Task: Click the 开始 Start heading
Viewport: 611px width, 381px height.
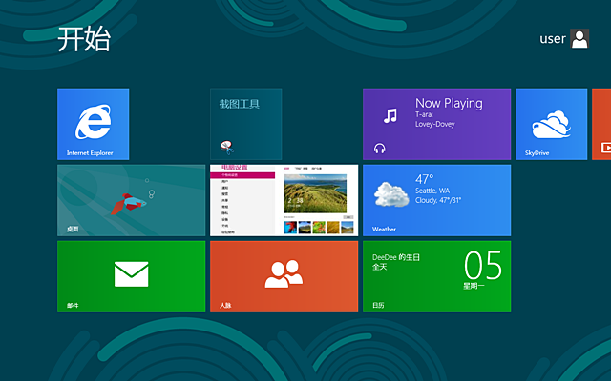Action: (x=84, y=39)
